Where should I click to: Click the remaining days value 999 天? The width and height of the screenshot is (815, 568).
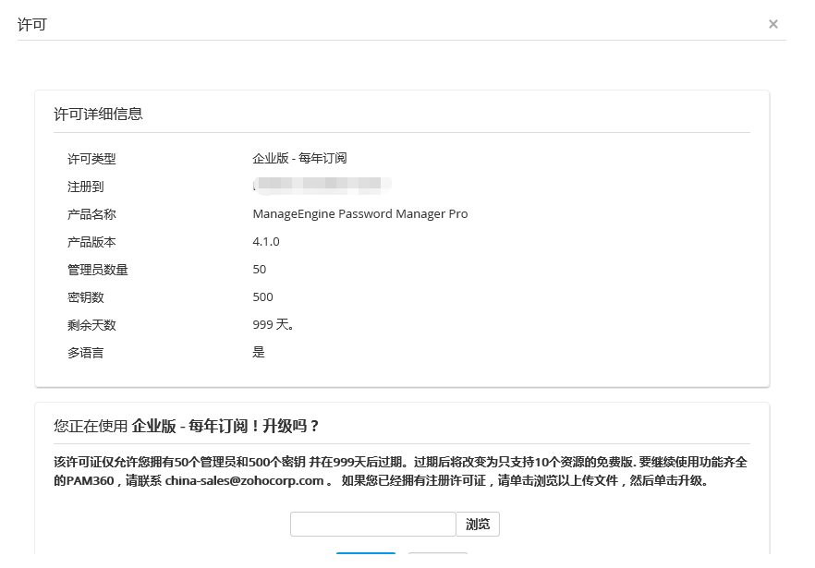pos(274,325)
